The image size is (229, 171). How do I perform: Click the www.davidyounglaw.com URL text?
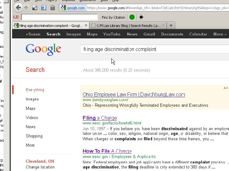pyautogui.click(x=106, y=100)
